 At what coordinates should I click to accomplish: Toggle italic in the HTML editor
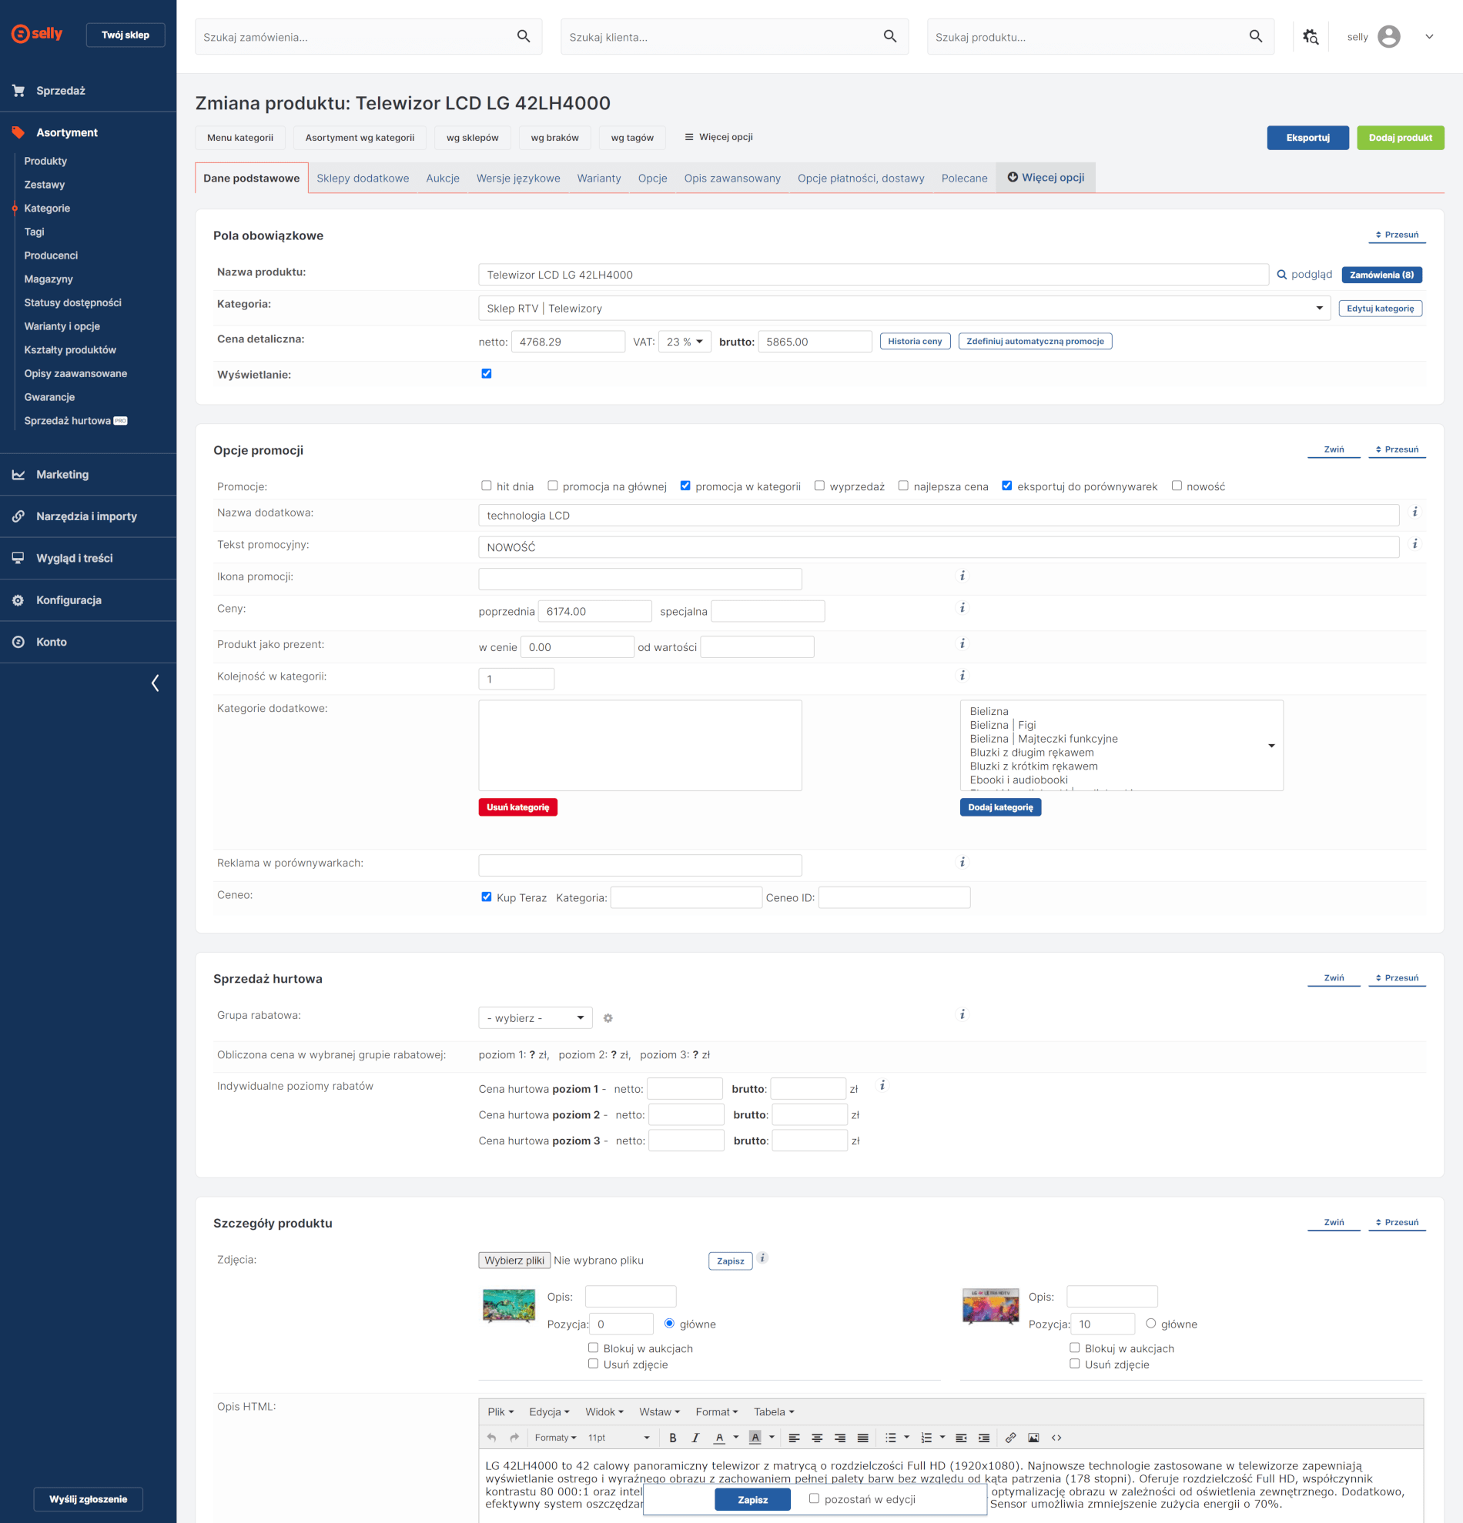[695, 1438]
